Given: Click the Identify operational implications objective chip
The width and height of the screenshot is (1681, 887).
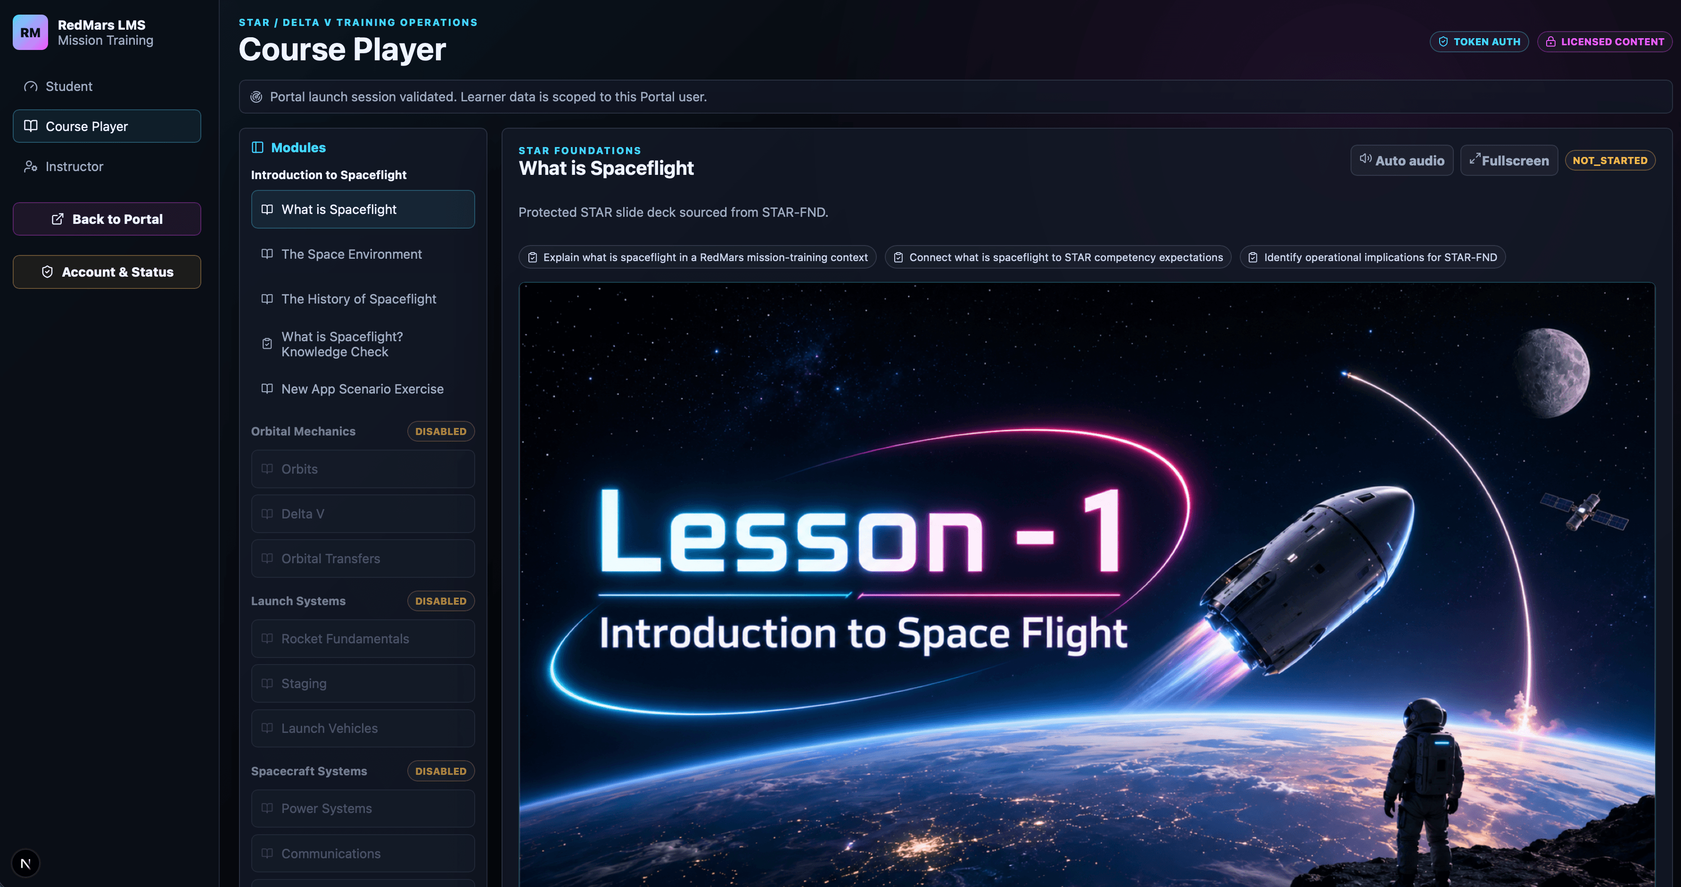Looking at the screenshot, I should pos(1372,258).
